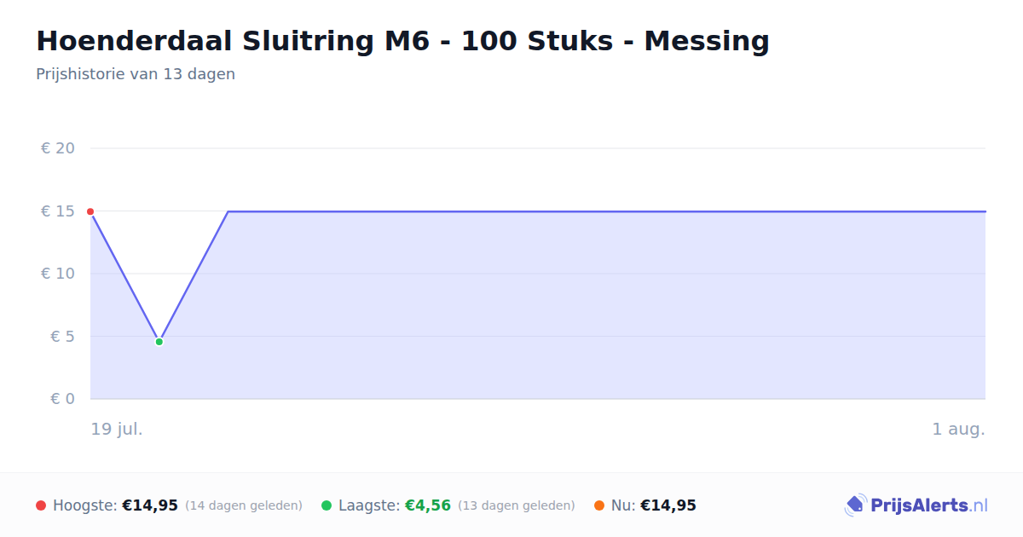Click the € 10 axis label

click(x=58, y=274)
